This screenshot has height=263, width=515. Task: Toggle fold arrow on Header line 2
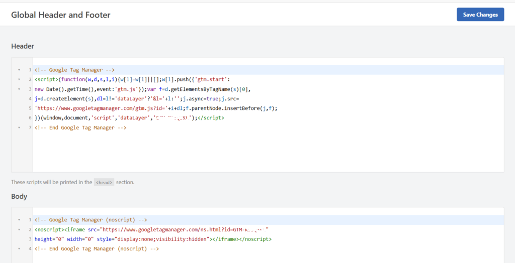[19, 79]
